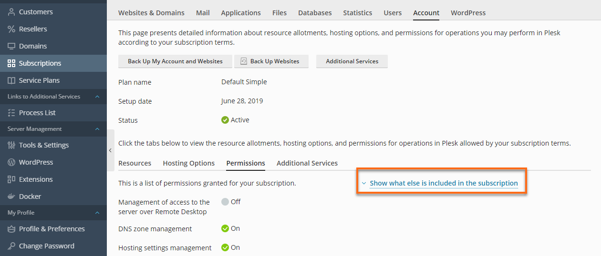Screen dimensions: 601x256
Task: Collapse the Server Management section
Action: pos(97,129)
